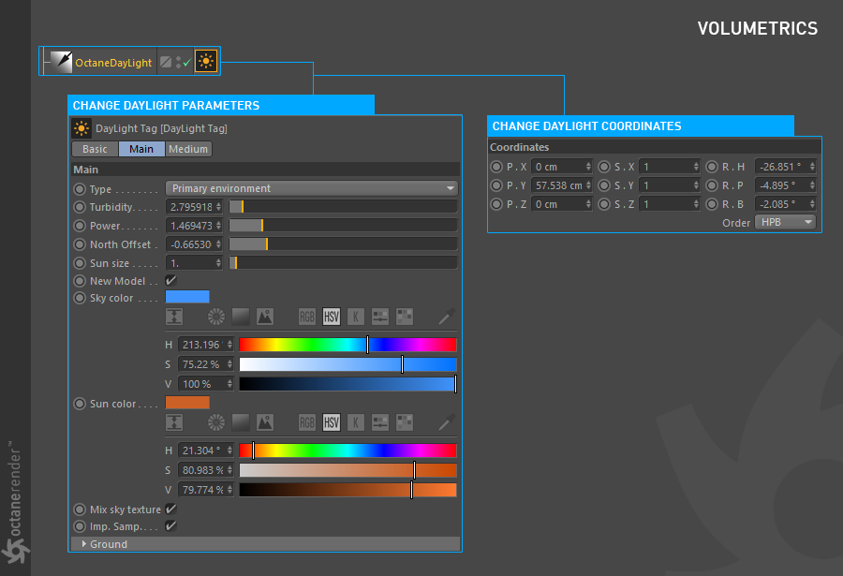
Task: Enable Kelvin temperature mode for Sky color
Action: (x=355, y=317)
